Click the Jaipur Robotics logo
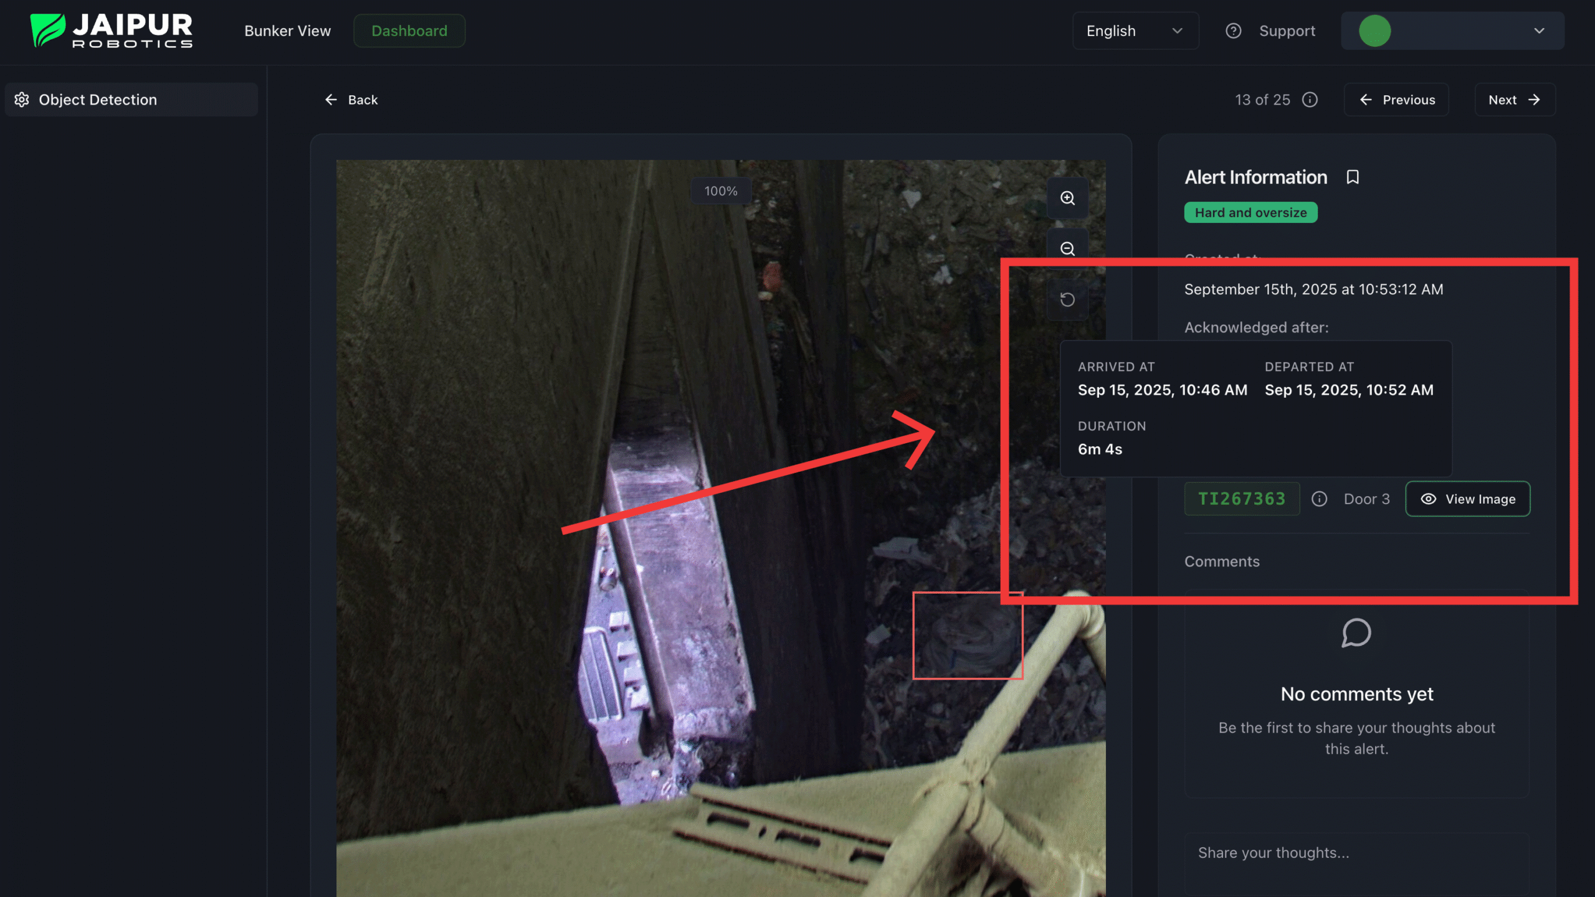This screenshot has height=897, width=1595. coord(112,31)
